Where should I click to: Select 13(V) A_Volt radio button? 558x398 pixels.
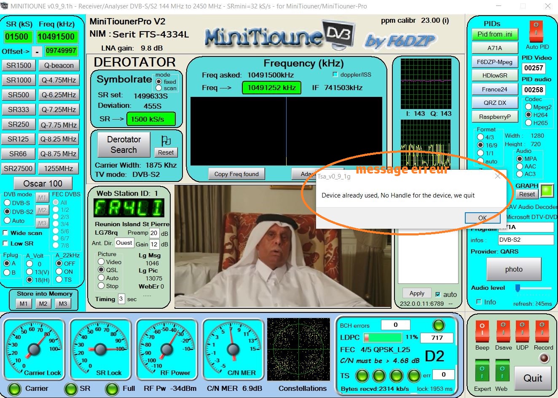(x=30, y=272)
